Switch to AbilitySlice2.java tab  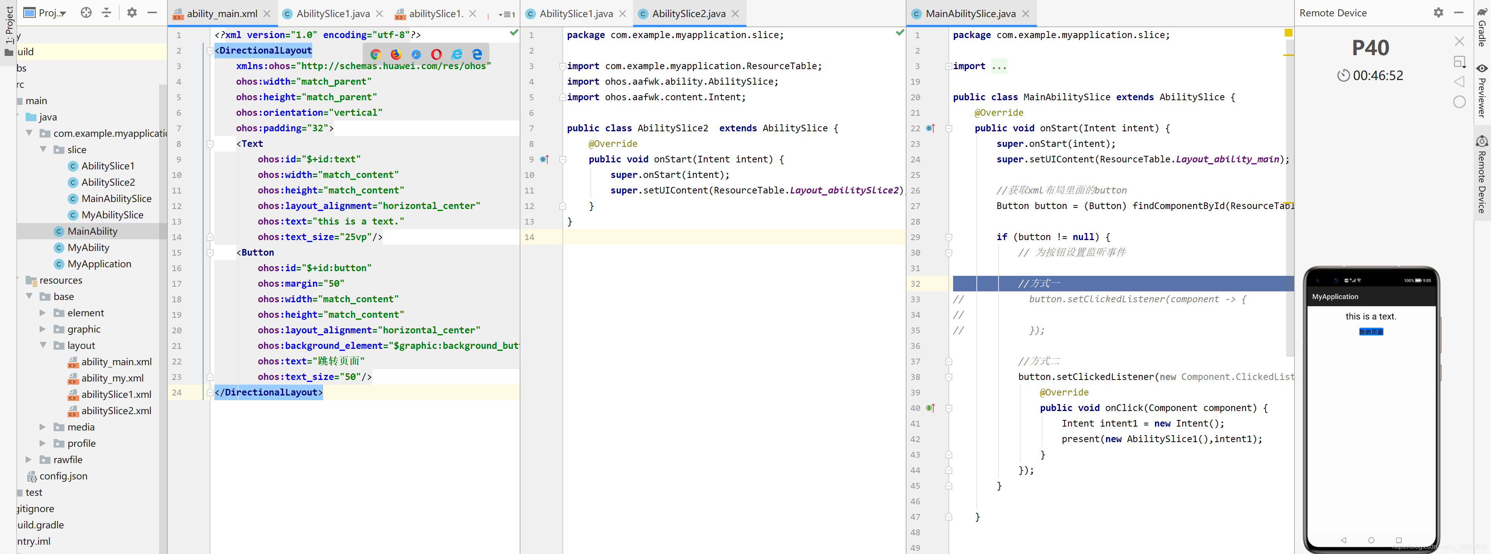tap(688, 13)
